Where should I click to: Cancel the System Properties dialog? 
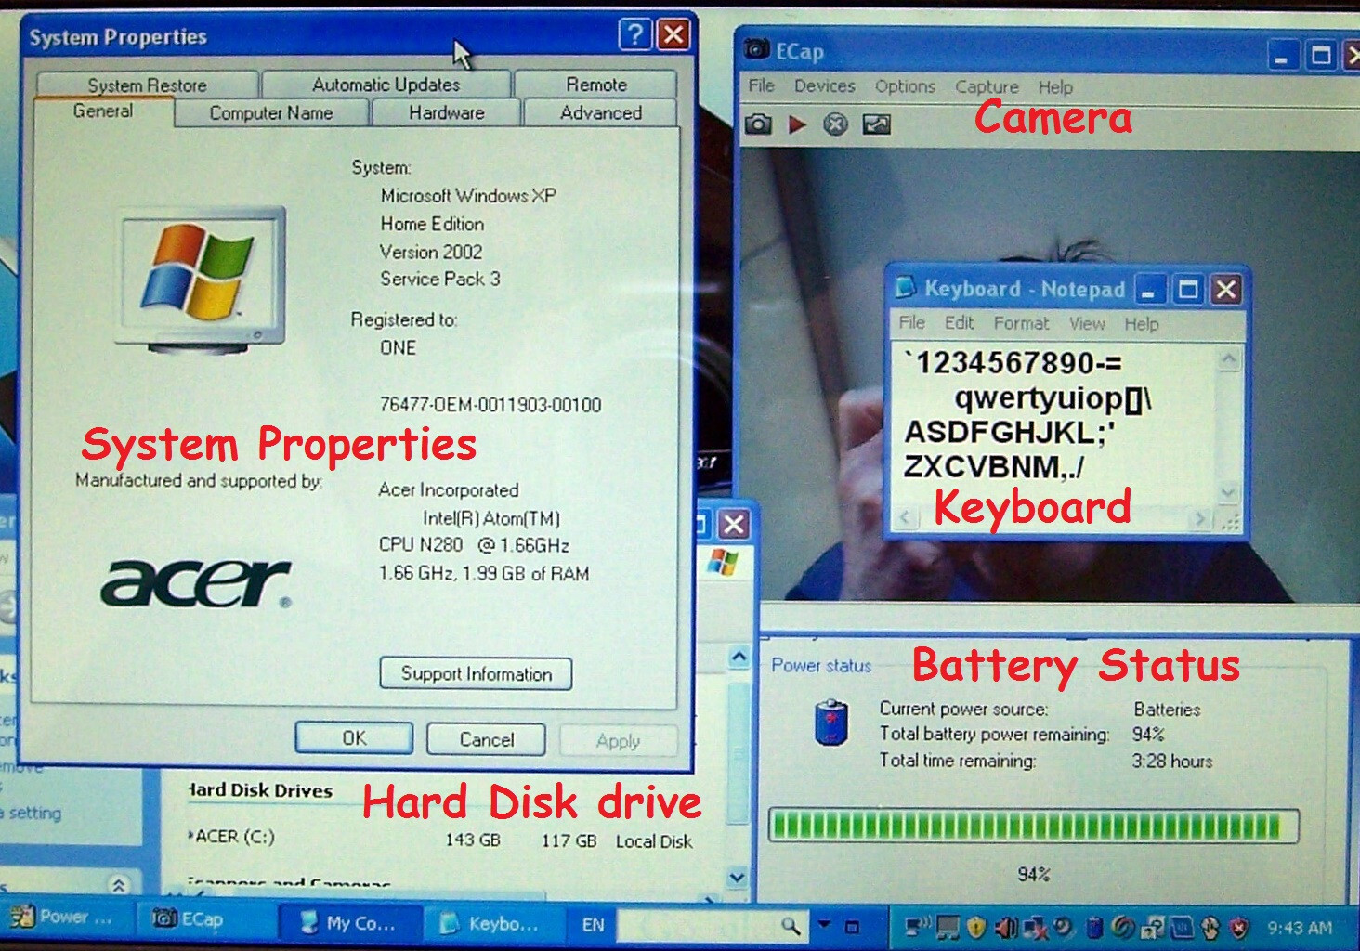click(486, 739)
